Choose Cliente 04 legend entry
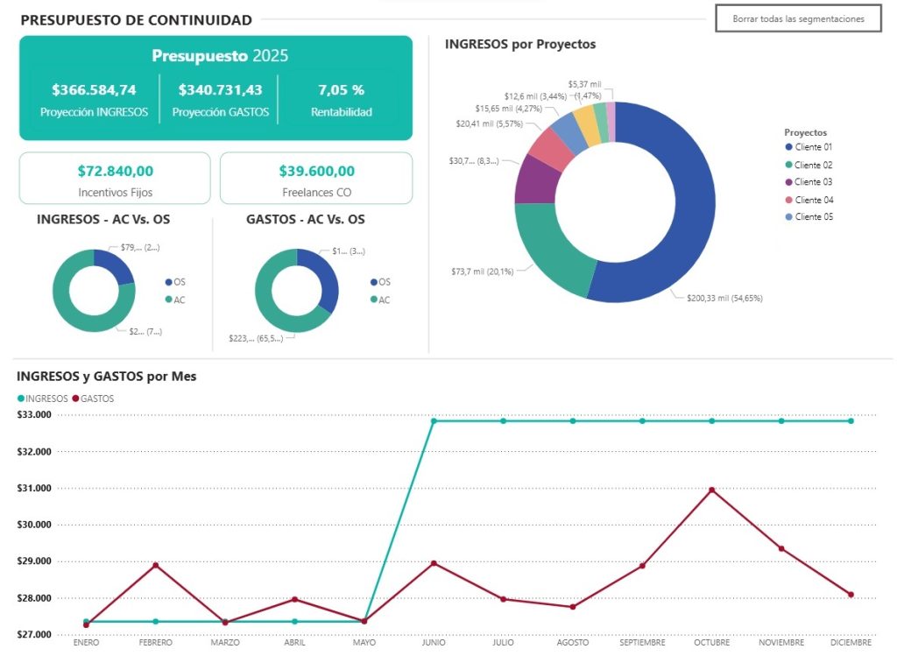Screen dimensions: 897x656 (813, 200)
